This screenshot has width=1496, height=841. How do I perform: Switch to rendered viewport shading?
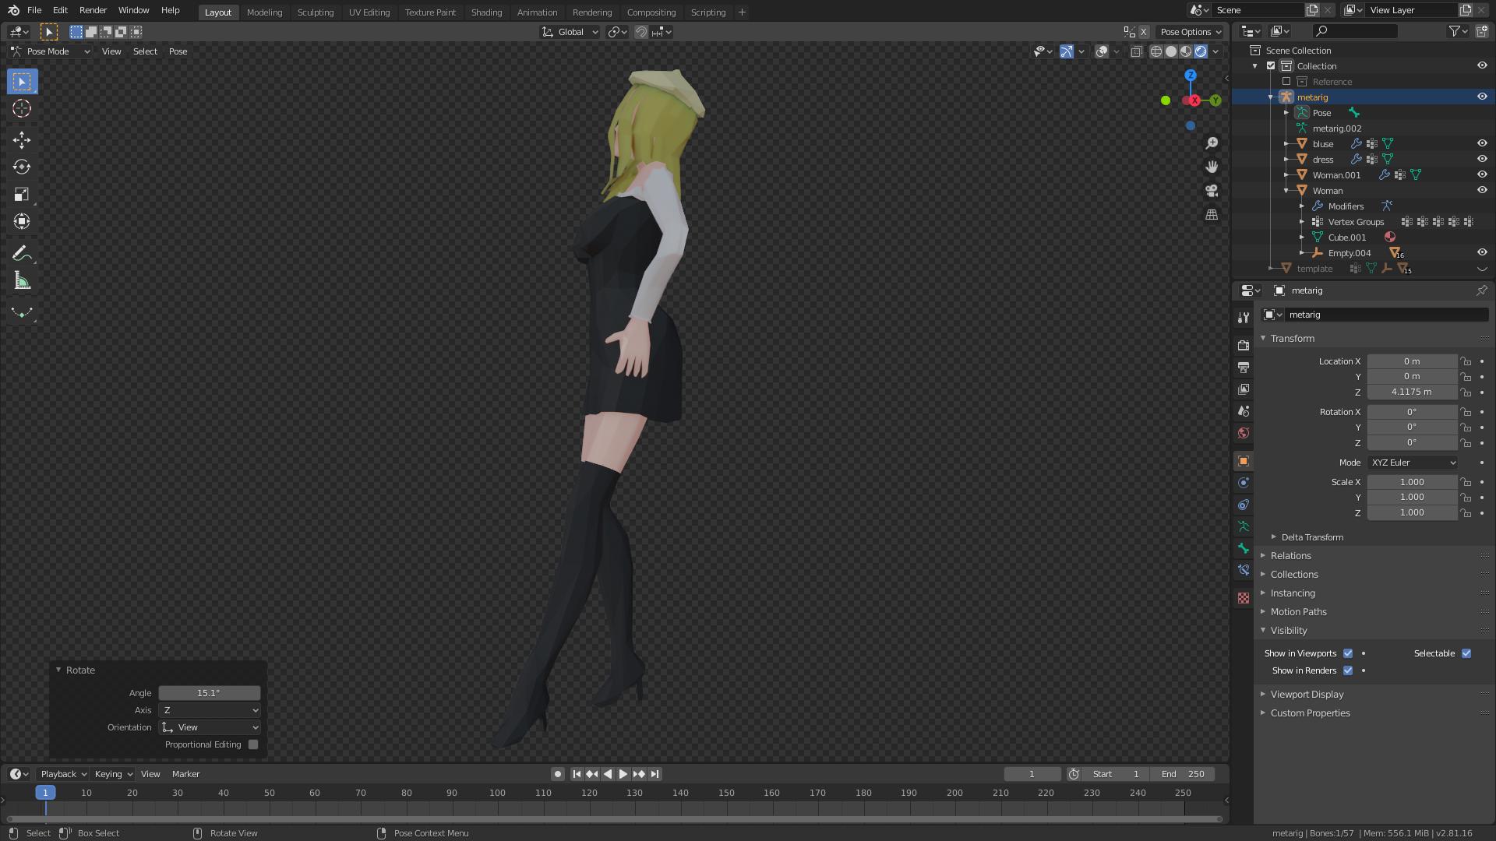1201,51
